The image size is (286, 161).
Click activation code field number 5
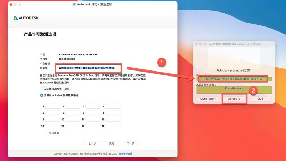(53, 113)
